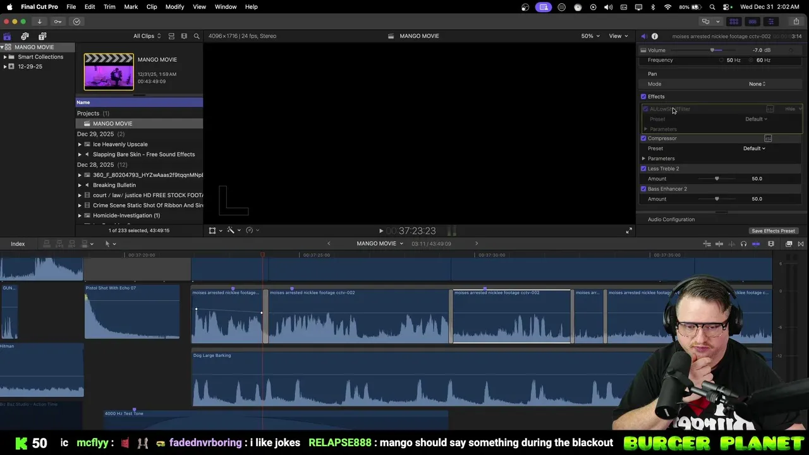This screenshot has height=455, width=809.
Task: Click the timeline Index button
Action: point(18,244)
